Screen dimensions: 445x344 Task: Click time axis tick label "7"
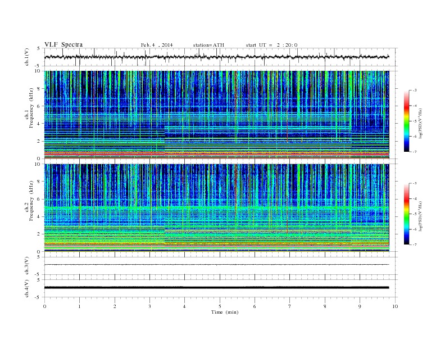click(290, 306)
